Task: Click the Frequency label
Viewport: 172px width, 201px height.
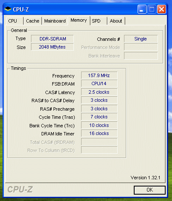Action: coord(63,76)
